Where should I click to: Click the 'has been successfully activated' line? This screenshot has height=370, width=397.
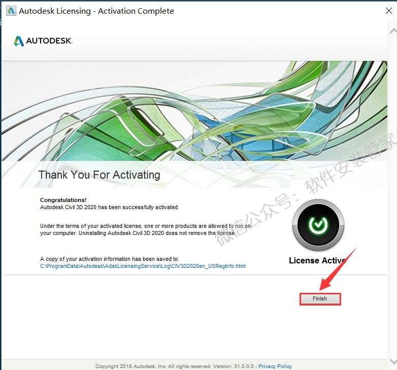(109, 207)
